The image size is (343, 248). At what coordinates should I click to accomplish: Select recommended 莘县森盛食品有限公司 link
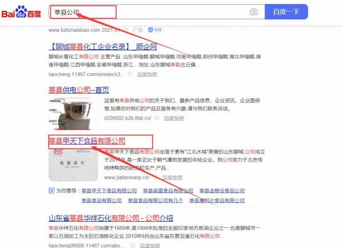point(168,191)
